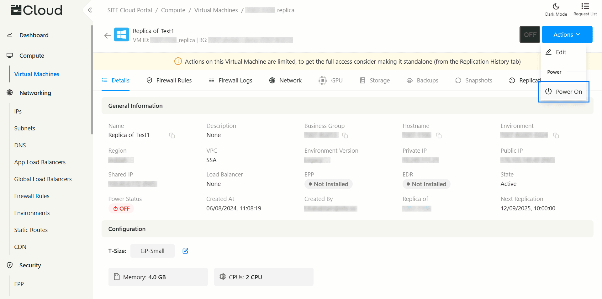Choose Edit in the Actions menu
Screen dimensions: 602x299
(x=561, y=52)
